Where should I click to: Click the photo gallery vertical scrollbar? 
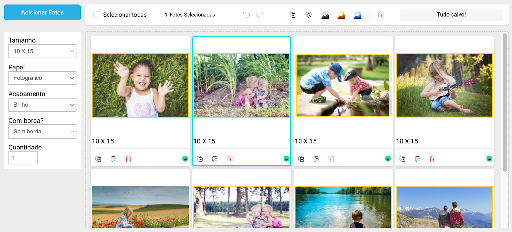click(505, 102)
